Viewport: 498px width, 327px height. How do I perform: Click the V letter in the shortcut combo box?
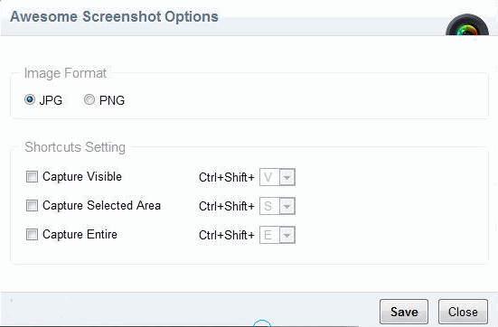point(268,177)
